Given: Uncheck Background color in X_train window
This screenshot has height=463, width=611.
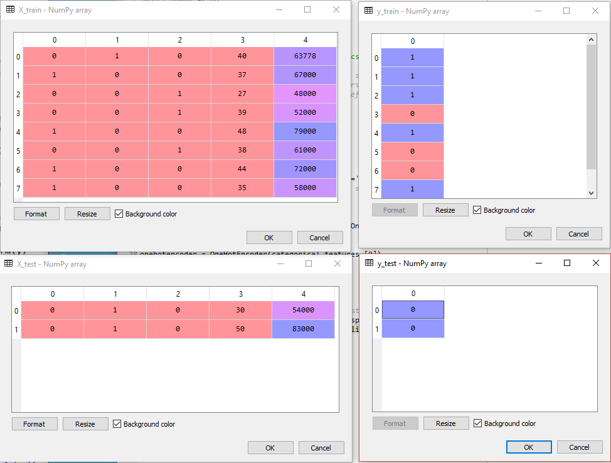Looking at the screenshot, I should pos(119,214).
